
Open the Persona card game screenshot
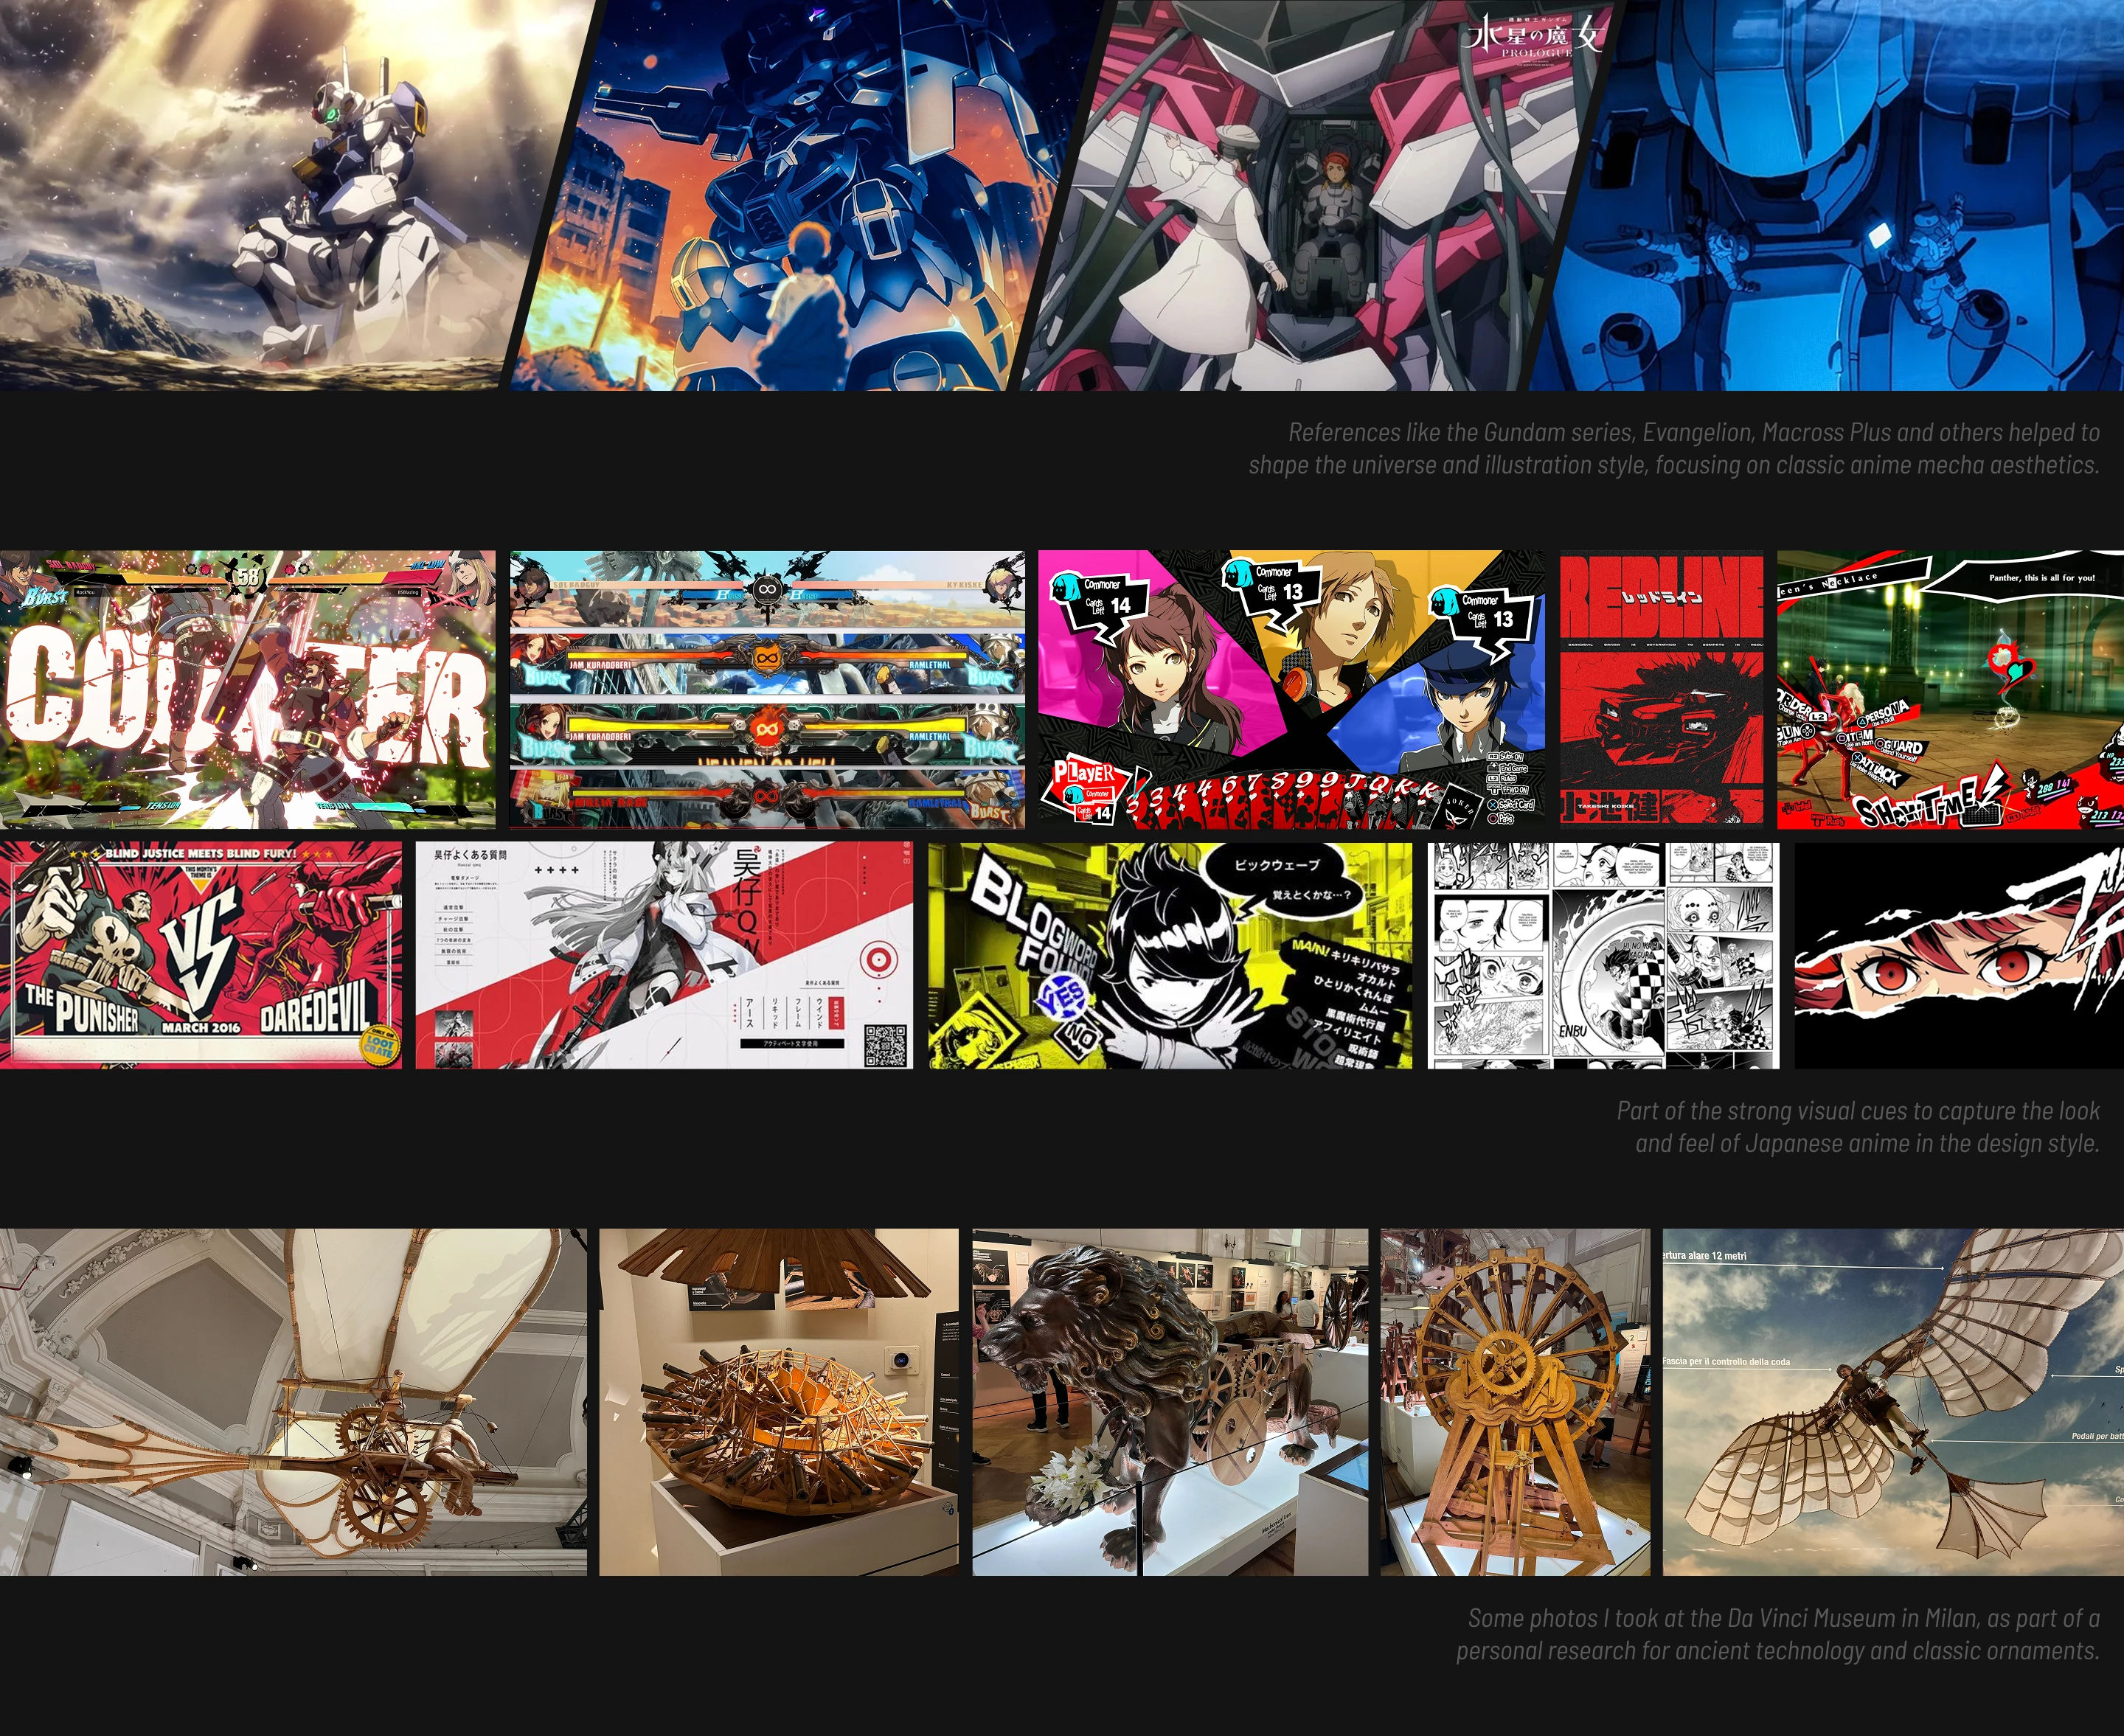(x=1291, y=689)
